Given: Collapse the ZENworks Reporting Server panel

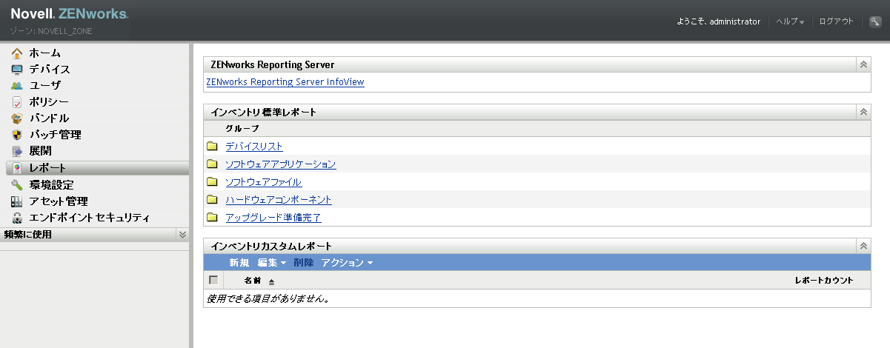Looking at the screenshot, I should [x=863, y=64].
